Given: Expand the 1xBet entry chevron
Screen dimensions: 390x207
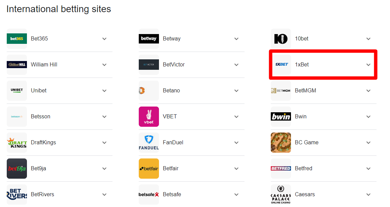Looking at the screenshot, I should coord(368,65).
